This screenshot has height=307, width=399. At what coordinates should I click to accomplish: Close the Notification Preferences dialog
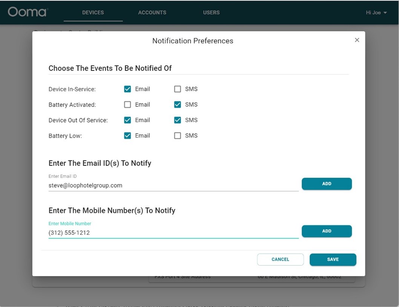pyautogui.click(x=357, y=40)
